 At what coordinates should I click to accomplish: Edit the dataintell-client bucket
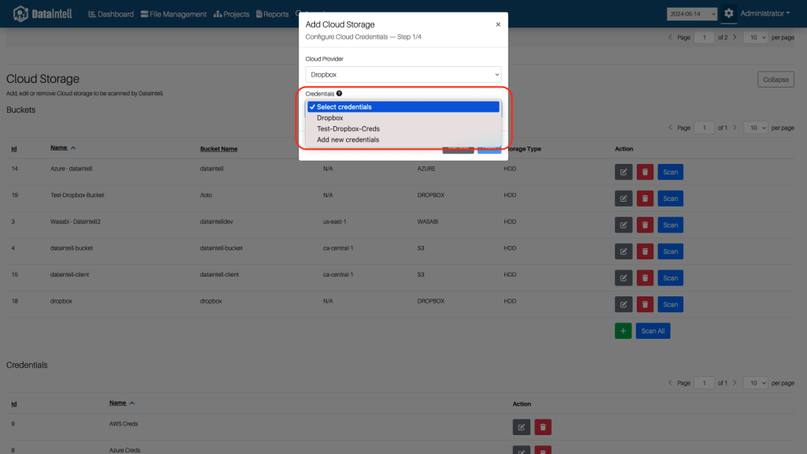pyautogui.click(x=623, y=278)
